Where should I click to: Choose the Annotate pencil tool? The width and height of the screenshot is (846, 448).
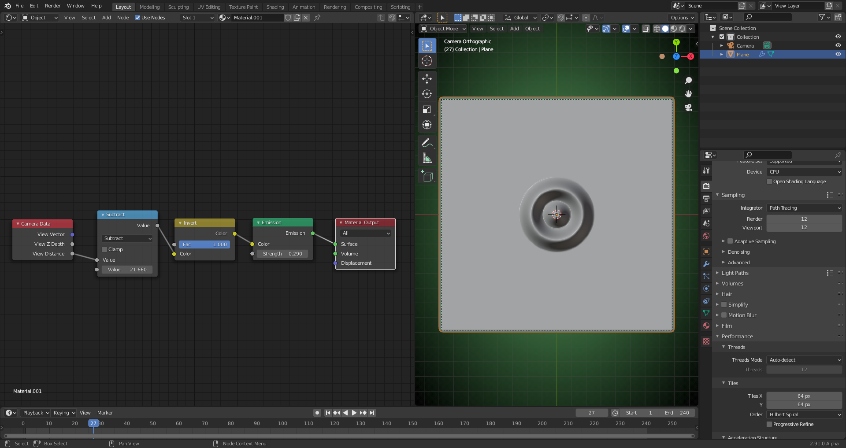click(x=427, y=143)
